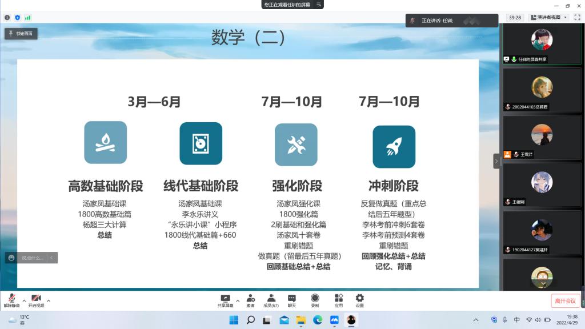Unmute the microphone (解除静音)
The height and width of the screenshot is (329, 585).
coord(11,299)
